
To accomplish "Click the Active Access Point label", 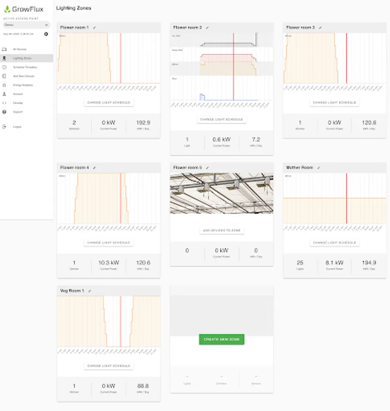I will [x=21, y=19].
